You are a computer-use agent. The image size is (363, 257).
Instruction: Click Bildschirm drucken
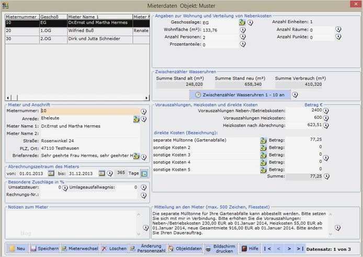coord(221,249)
